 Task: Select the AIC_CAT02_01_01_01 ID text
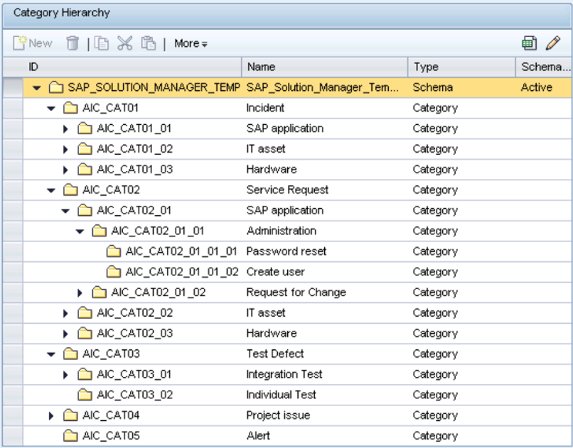click(181, 251)
